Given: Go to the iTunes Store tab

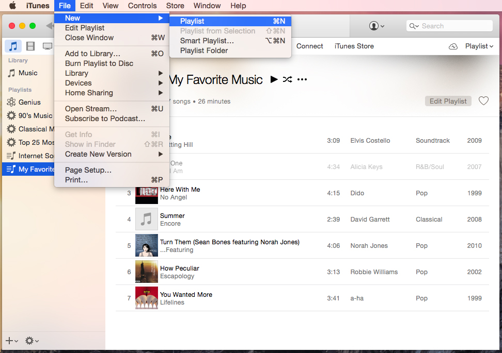Looking at the screenshot, I should point(354,46).
